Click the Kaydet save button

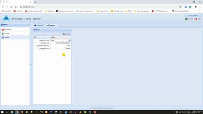click(x=66, y=34)
